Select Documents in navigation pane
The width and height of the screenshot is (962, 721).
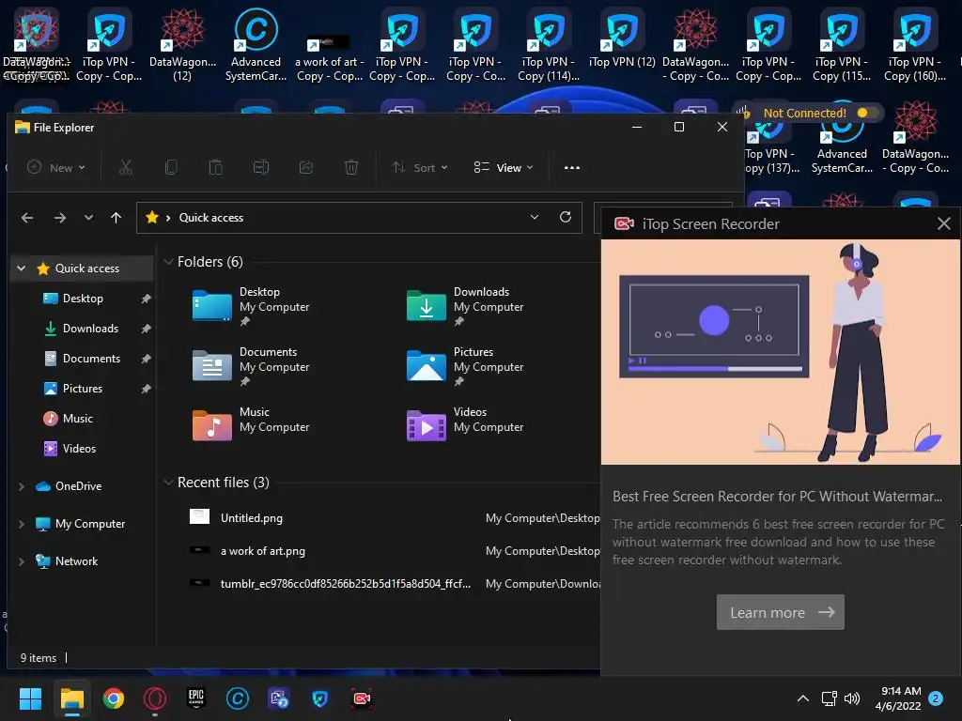pos(91,358)
